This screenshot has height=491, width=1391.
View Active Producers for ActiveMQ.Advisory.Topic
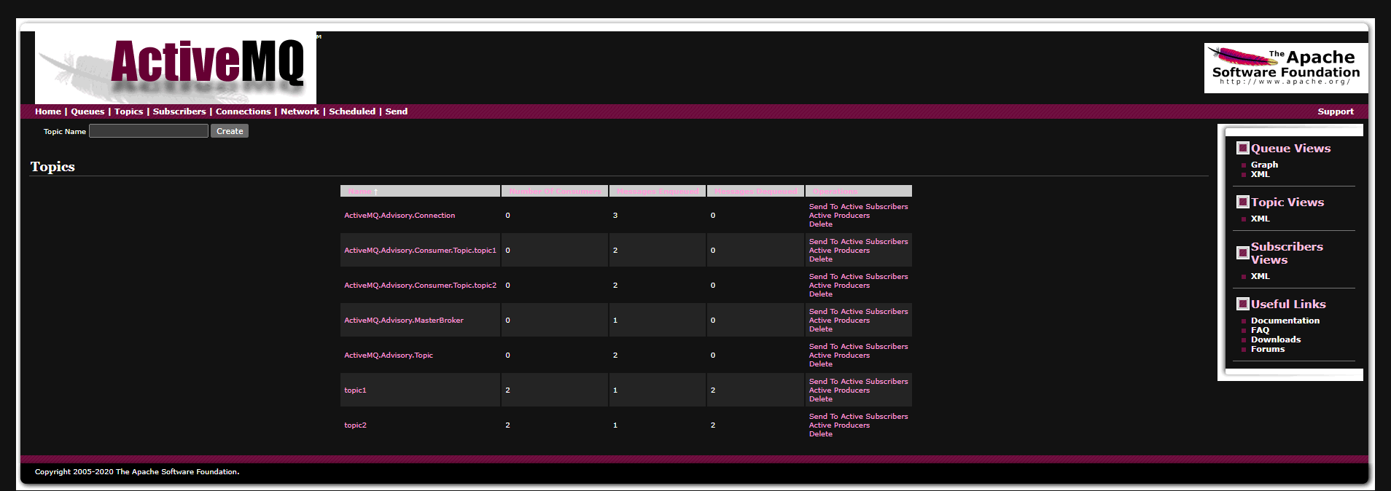coord(839,356)
